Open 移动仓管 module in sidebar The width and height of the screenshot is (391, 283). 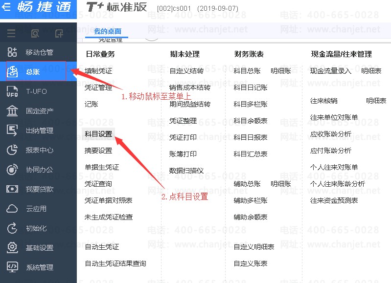point(40,52)
